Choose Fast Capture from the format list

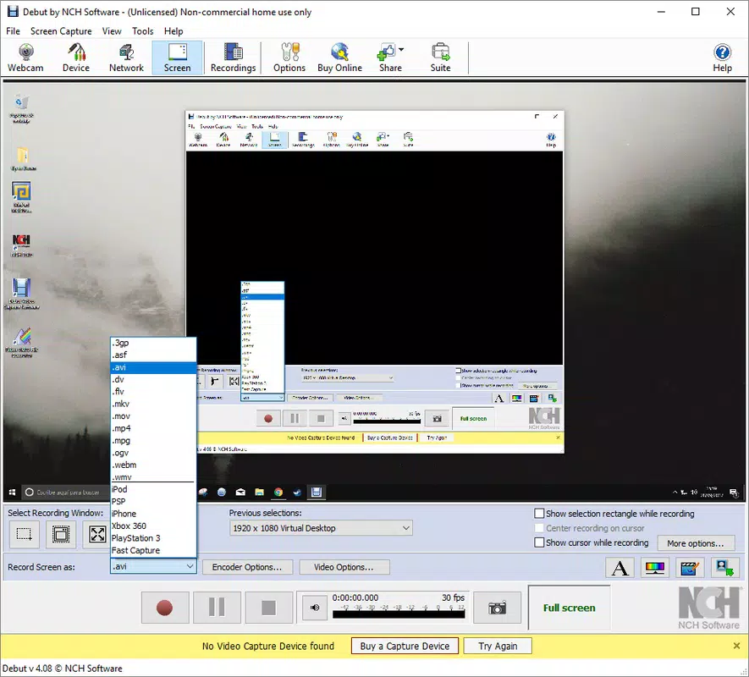(x=153, y=550)
